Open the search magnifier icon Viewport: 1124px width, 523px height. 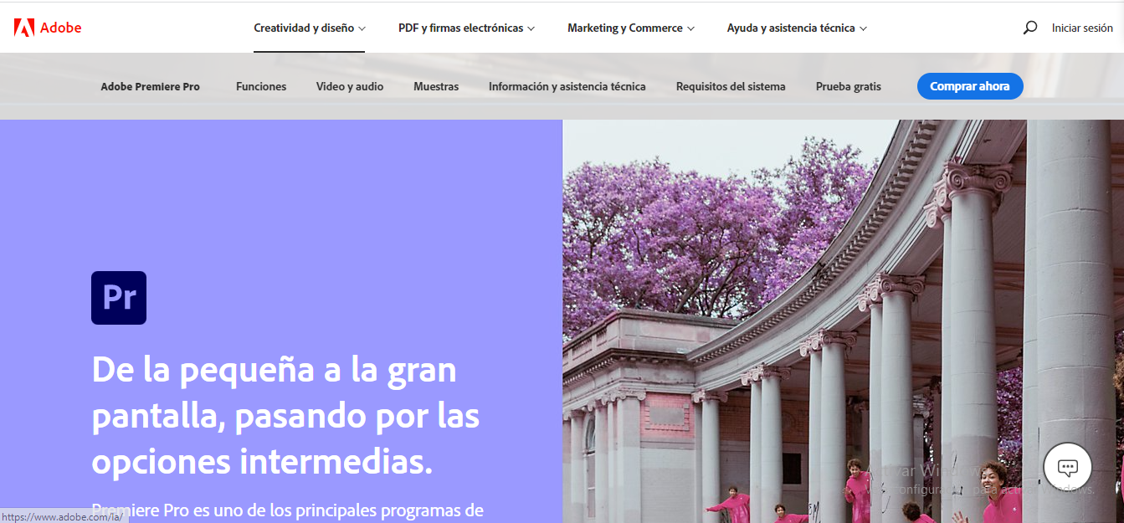(1030, 28)
